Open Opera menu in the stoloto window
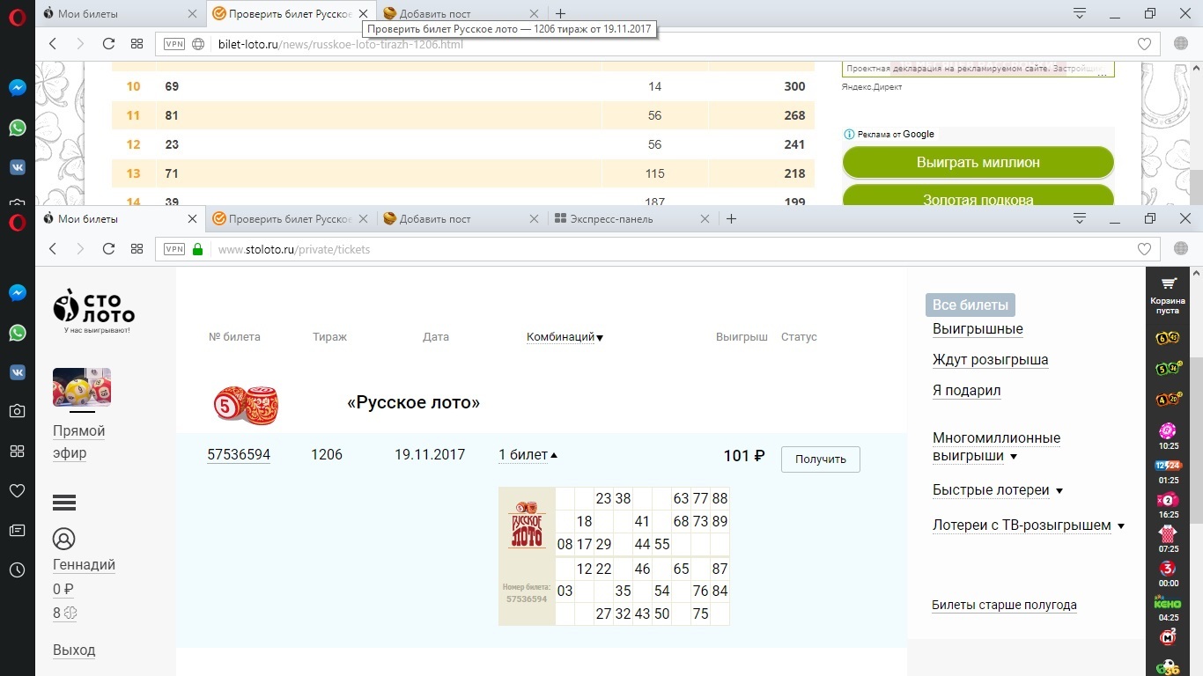The width and height of the screenshot is (1203, 676). point(17,224)
